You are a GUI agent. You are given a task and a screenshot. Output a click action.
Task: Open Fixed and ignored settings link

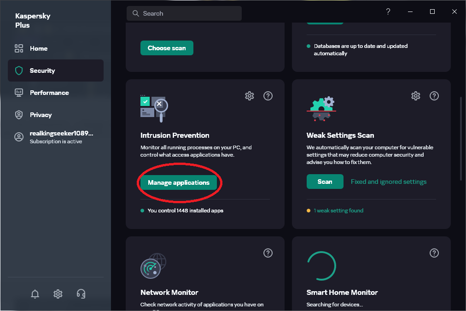(389, 182)
